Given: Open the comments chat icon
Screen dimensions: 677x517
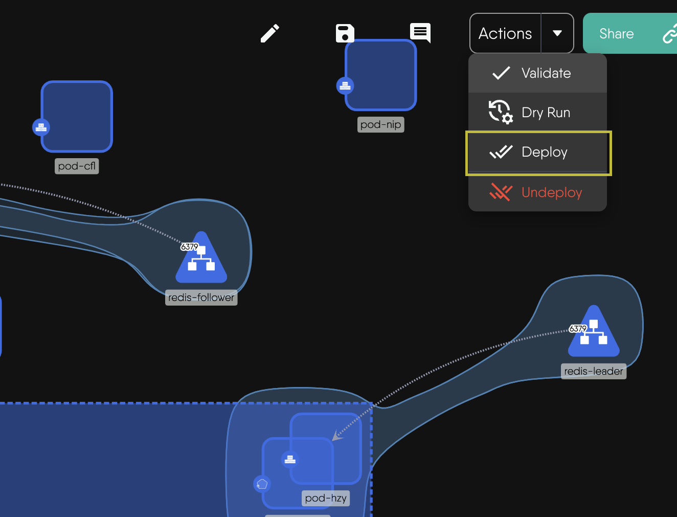Looking at the screenshot, I should click(420, 33).
